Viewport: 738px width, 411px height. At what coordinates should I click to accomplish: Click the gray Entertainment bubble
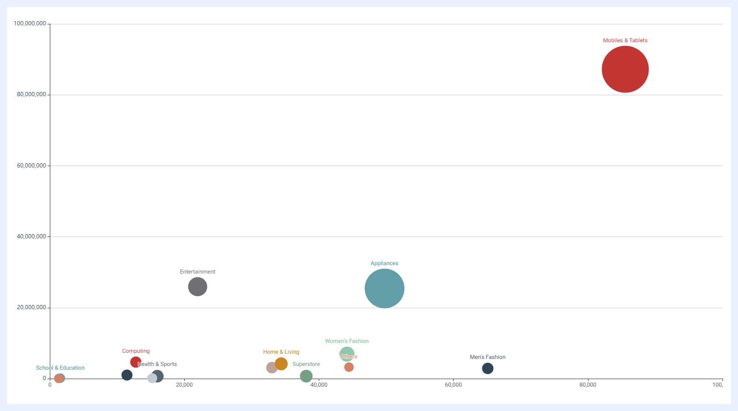pos(197,287)
